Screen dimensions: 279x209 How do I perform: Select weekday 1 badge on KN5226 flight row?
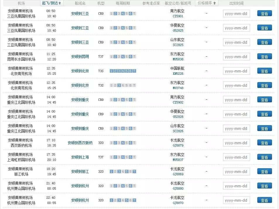pyautogui.click(x=111, y=71)
